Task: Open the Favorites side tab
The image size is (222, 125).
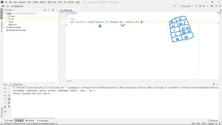Action: tap(1, 112)
